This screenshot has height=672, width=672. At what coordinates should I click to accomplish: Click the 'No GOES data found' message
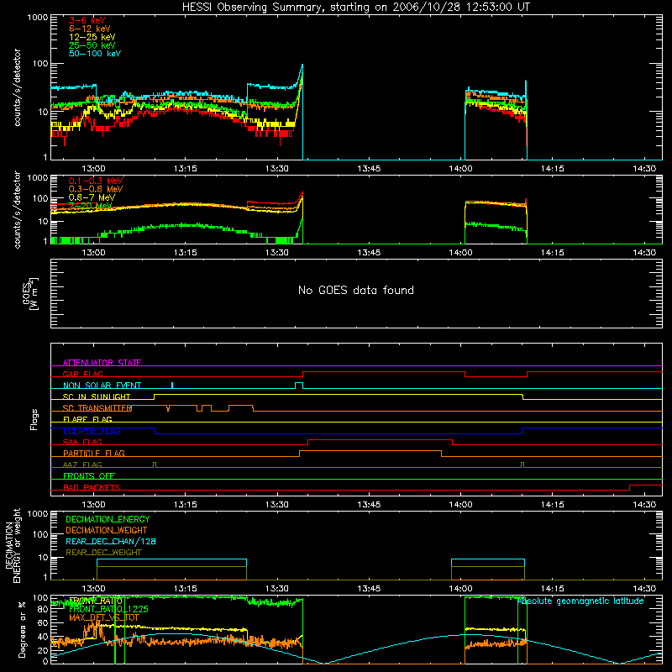[356, 290]
